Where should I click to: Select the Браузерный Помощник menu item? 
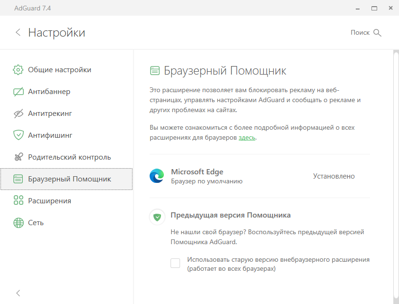coord(66,179)
